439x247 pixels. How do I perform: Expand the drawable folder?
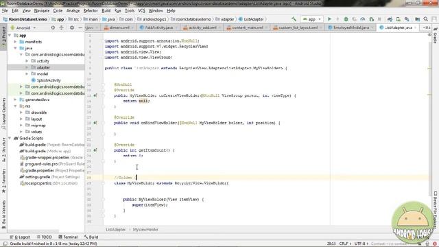(x=21, y=113)
